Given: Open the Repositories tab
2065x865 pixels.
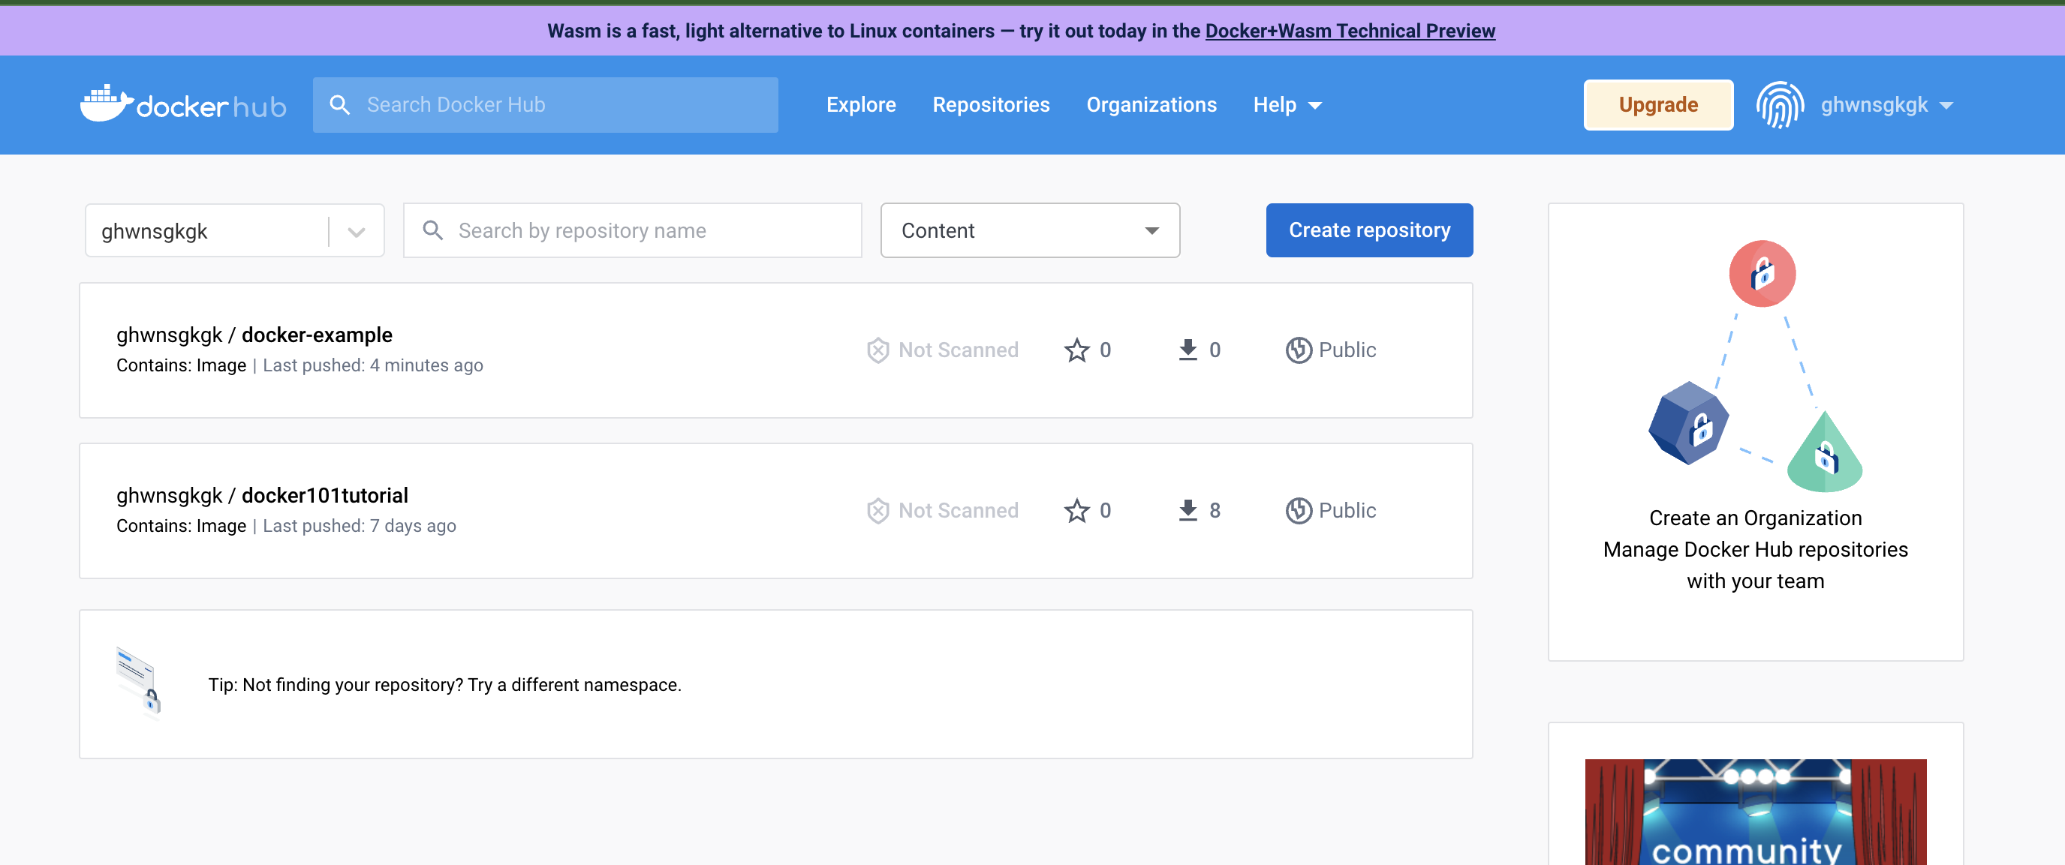Looking at the screenshot, I should pos(990,105).
